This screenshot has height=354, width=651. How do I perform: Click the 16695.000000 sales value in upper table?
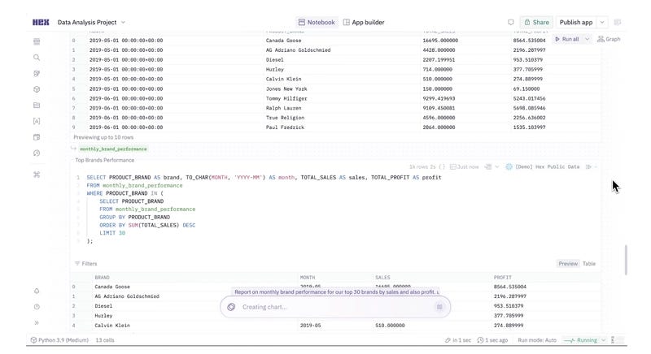tap(440, 41)
